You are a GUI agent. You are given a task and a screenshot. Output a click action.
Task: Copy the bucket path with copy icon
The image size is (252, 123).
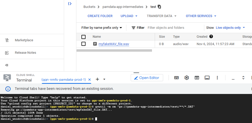[x=159, y=7]
